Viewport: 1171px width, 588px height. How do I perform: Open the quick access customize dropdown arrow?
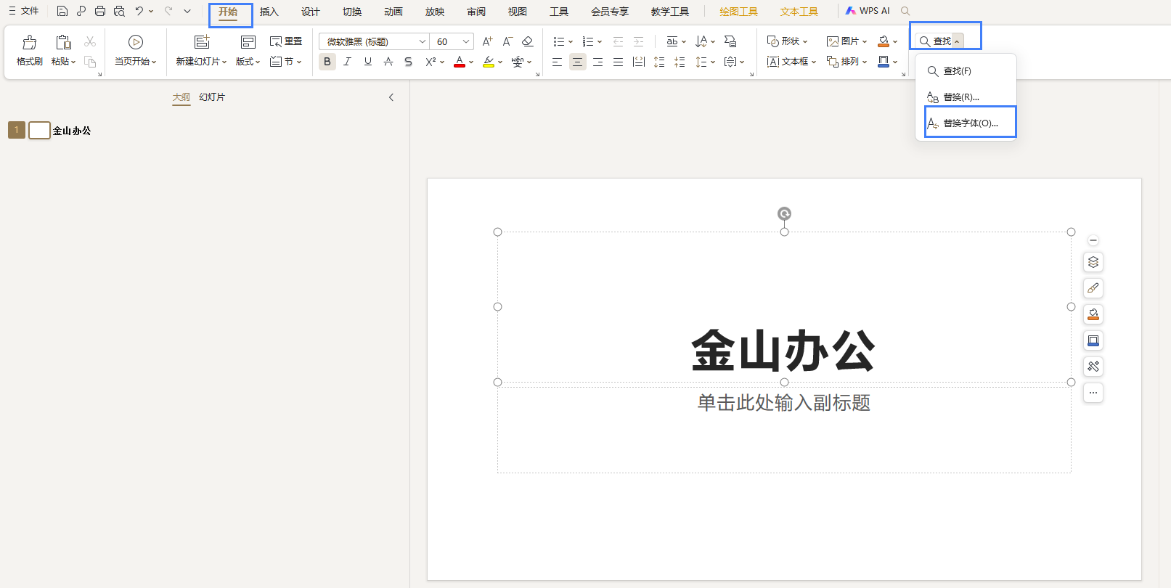(x=187, y=11)
